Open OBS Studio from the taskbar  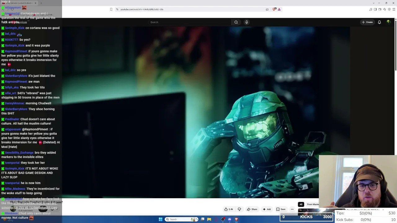223,219
